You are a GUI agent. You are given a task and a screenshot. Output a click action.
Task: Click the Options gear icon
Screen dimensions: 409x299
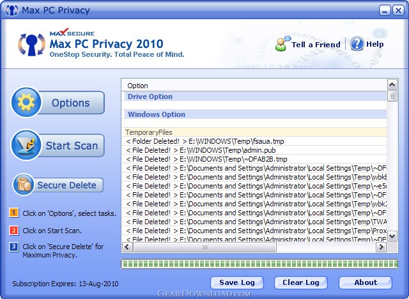coord(26,102)
